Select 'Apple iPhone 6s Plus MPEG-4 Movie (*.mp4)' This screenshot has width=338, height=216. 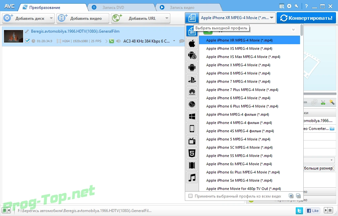click(x=250, y=172)
